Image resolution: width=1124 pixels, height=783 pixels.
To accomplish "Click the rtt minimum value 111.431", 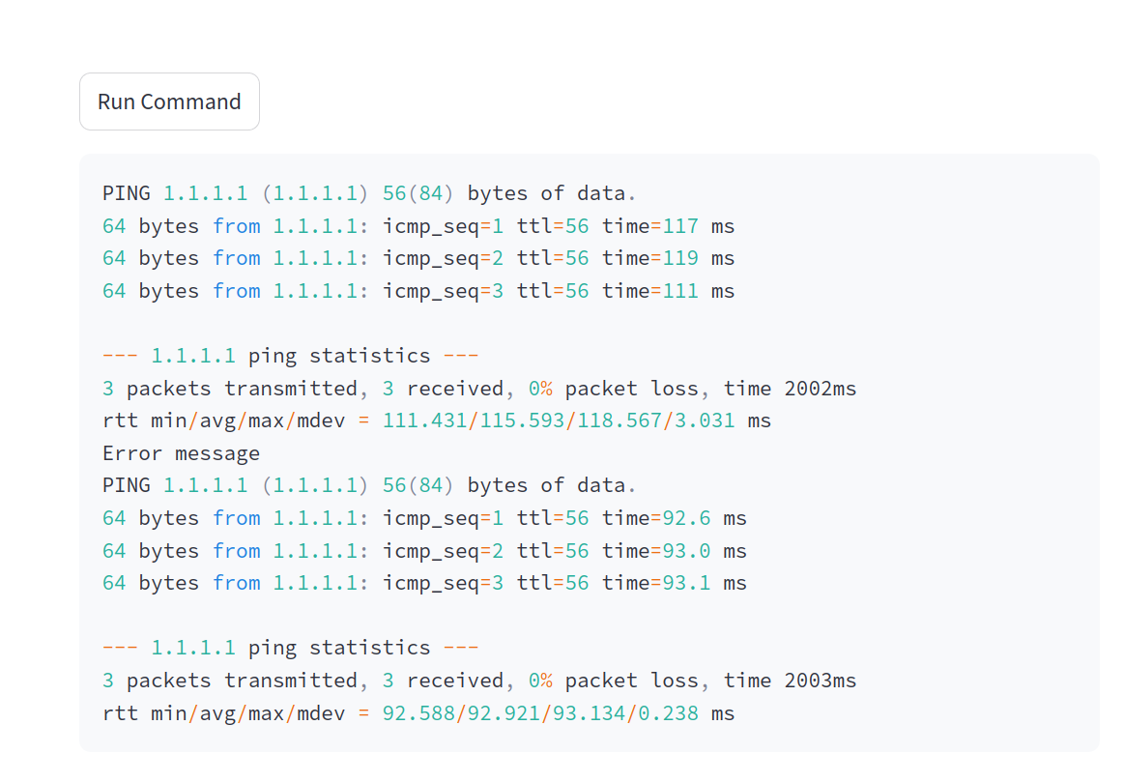I will tap(424, 420).
